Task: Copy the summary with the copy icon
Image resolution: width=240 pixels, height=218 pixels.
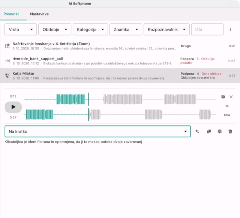Action: pos(209,131)
